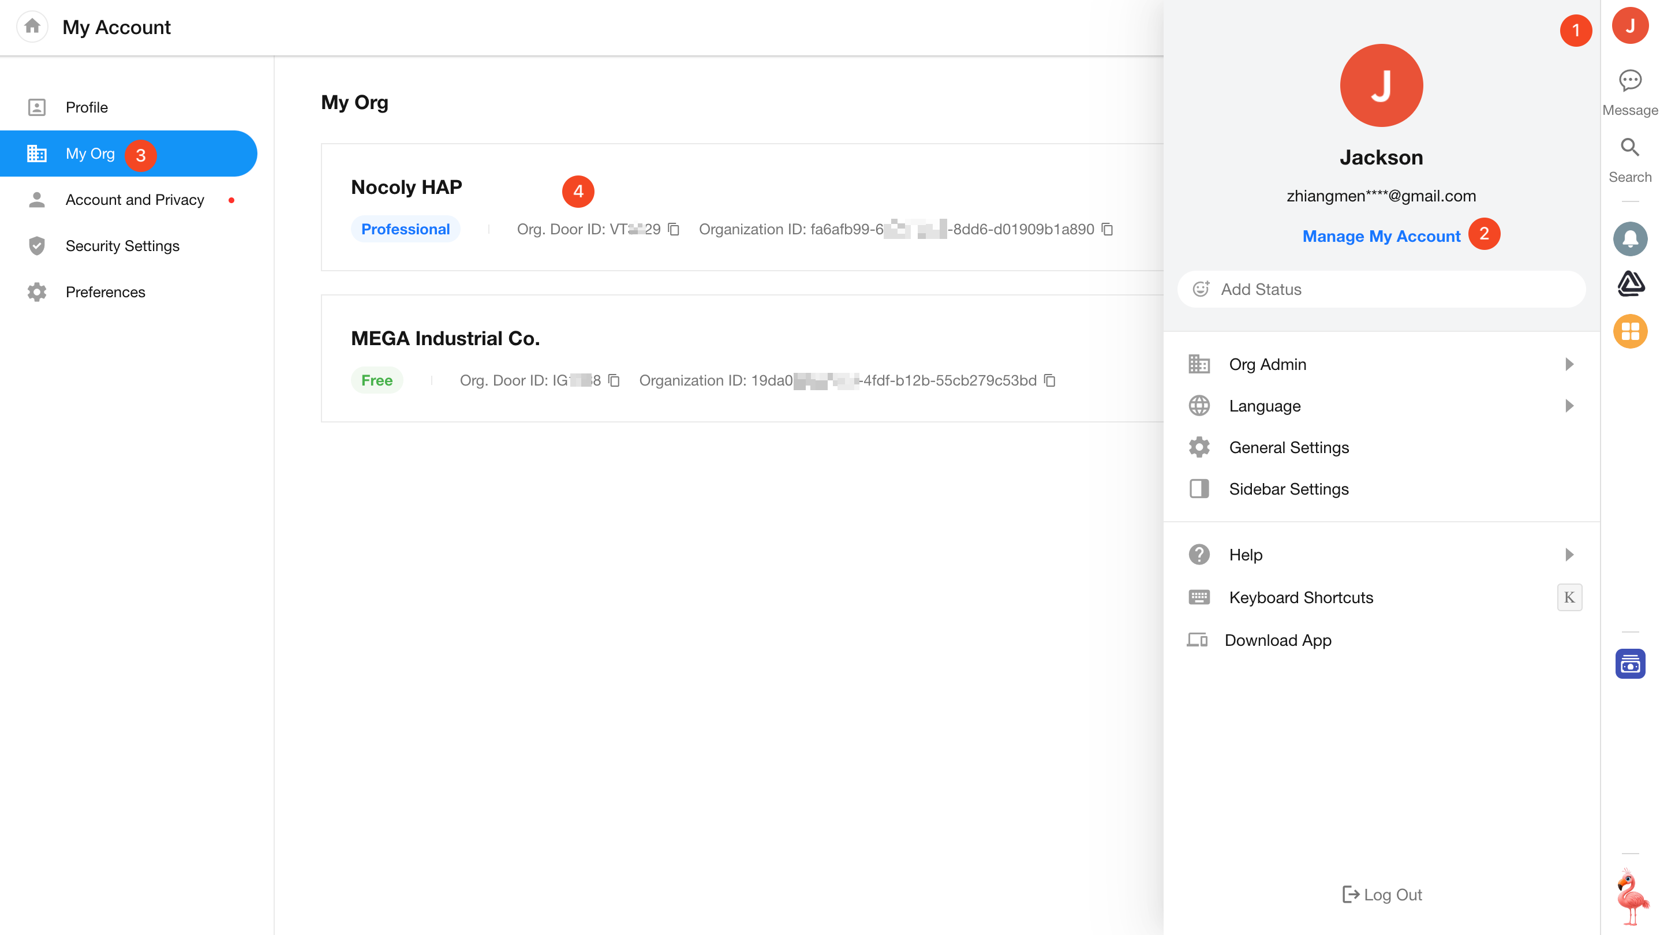This screenshot has width=1660, height=935.
Task: Click the flamingo assistant icon
Action: (1631, 896)
